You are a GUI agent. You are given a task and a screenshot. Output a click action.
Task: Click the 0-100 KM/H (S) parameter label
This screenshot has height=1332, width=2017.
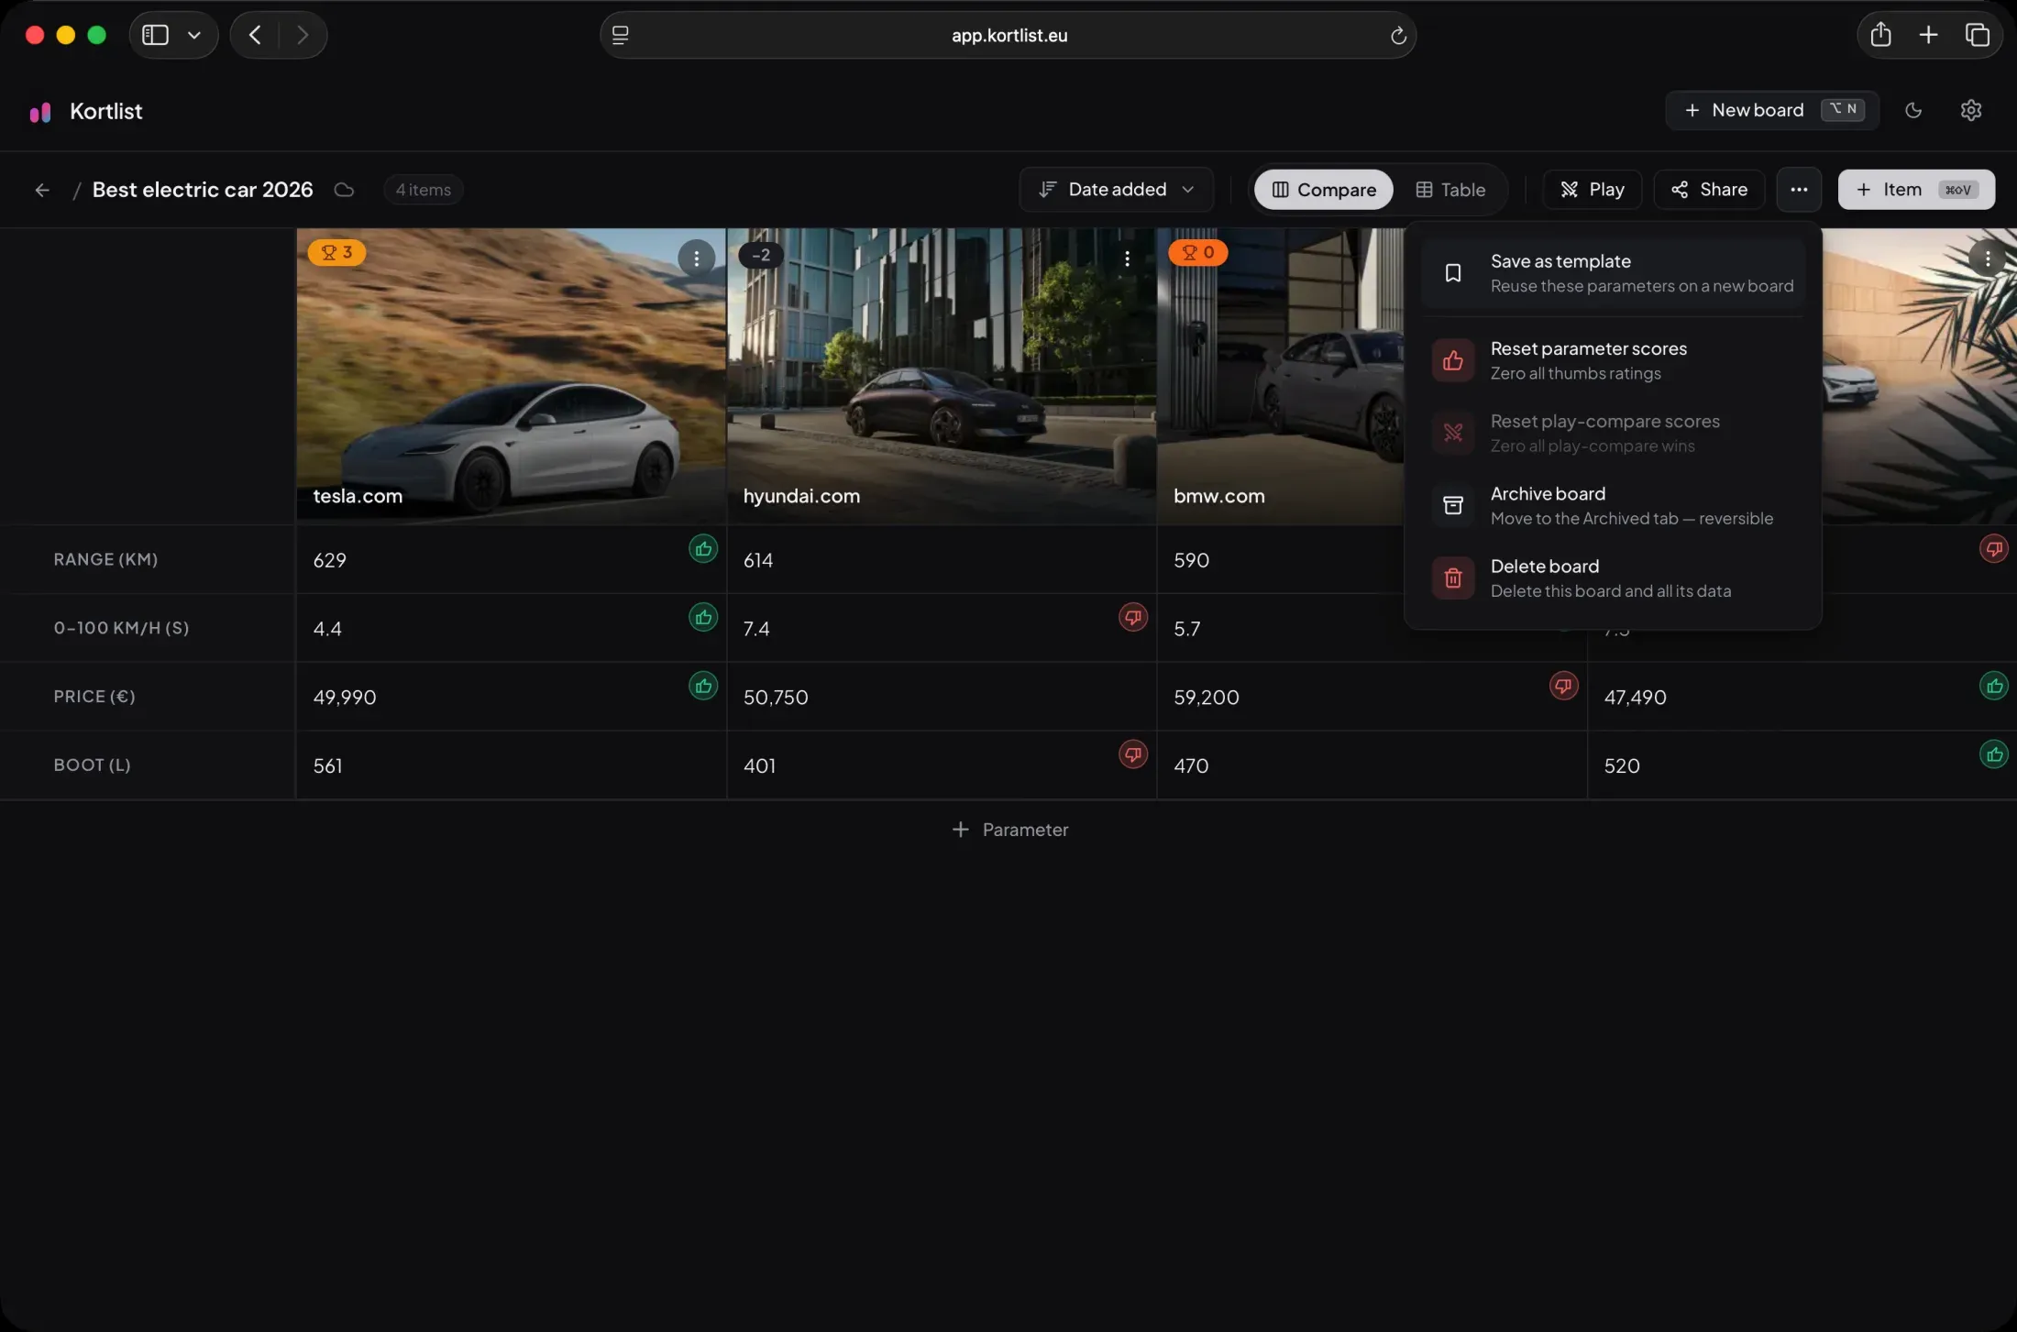[121, 628]
